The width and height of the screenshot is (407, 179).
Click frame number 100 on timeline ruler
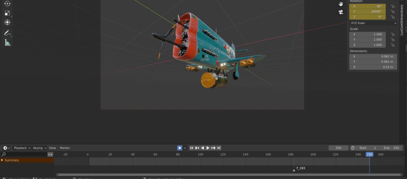(200, 154)
